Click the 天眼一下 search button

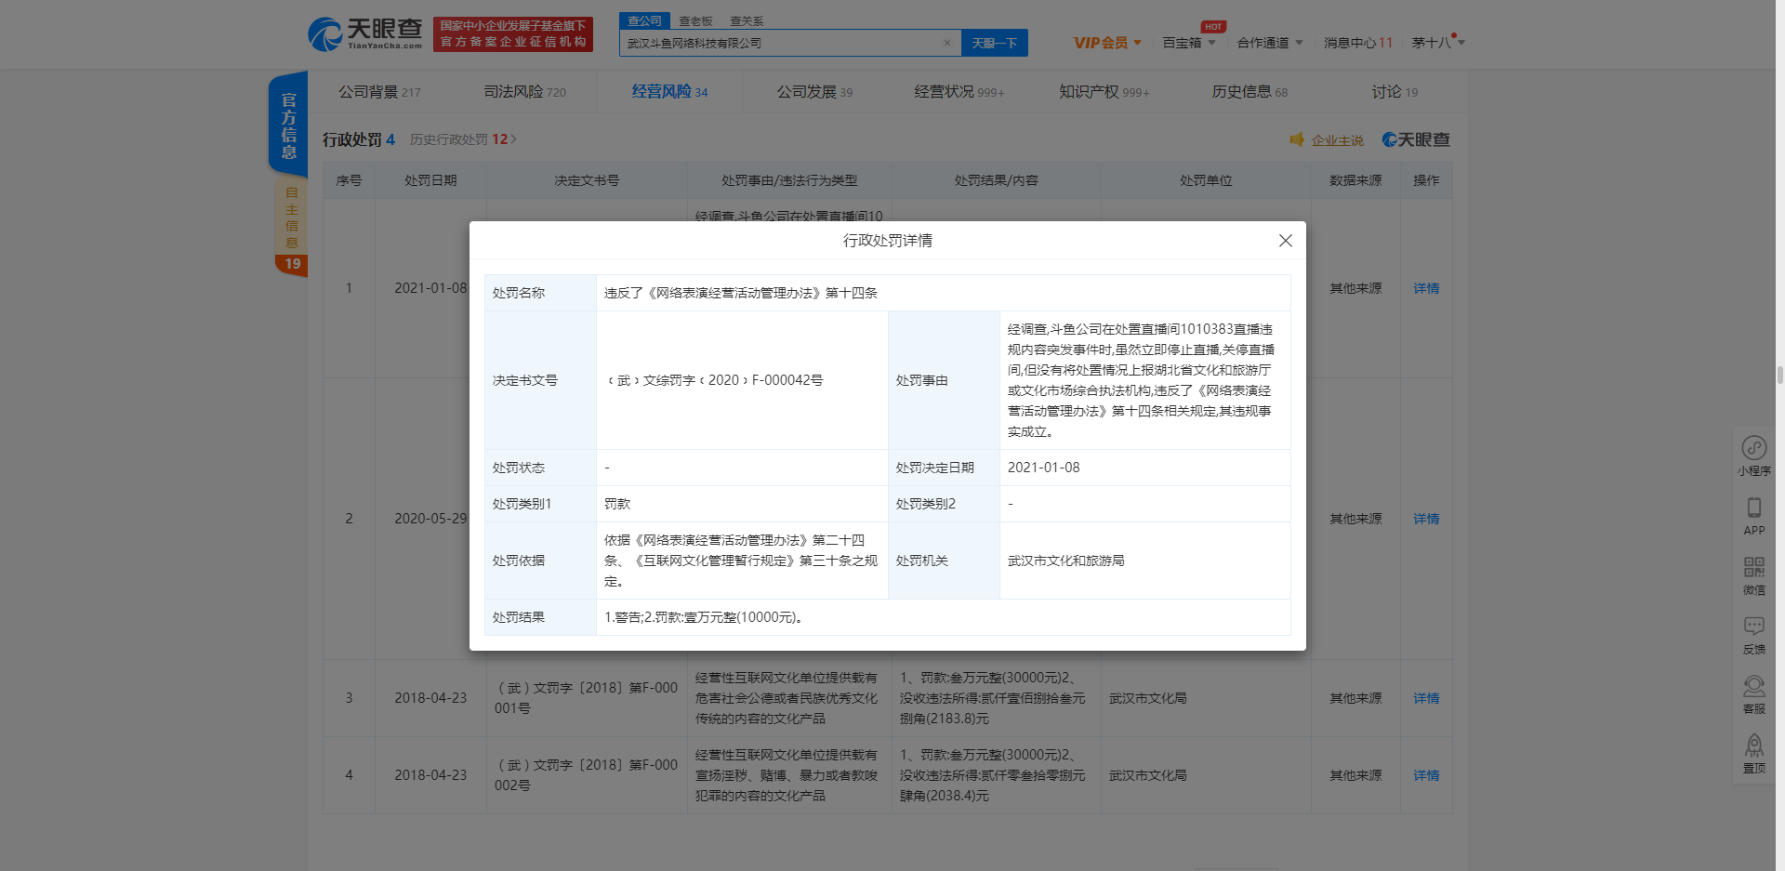tap(994, 43)
